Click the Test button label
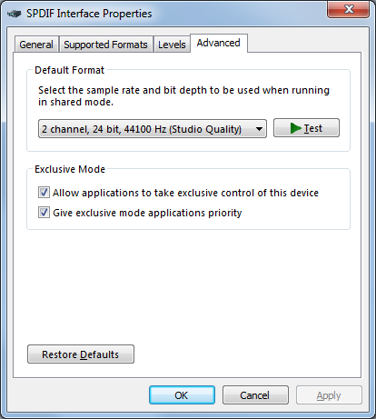 tap(313, 128)
